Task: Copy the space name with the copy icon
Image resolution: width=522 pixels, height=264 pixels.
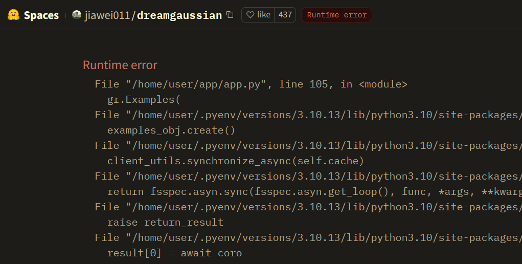Action: (230, 15)
